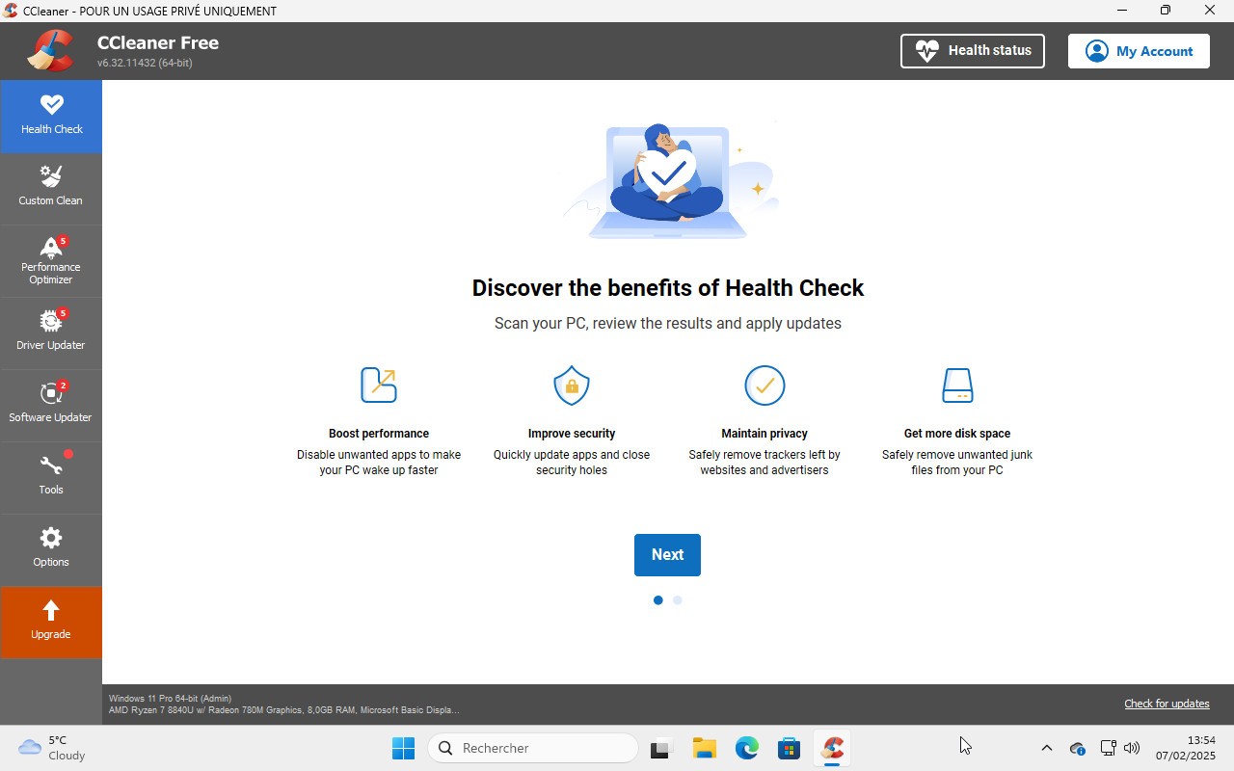Select Health Check in the sidebar

[50, 114]
